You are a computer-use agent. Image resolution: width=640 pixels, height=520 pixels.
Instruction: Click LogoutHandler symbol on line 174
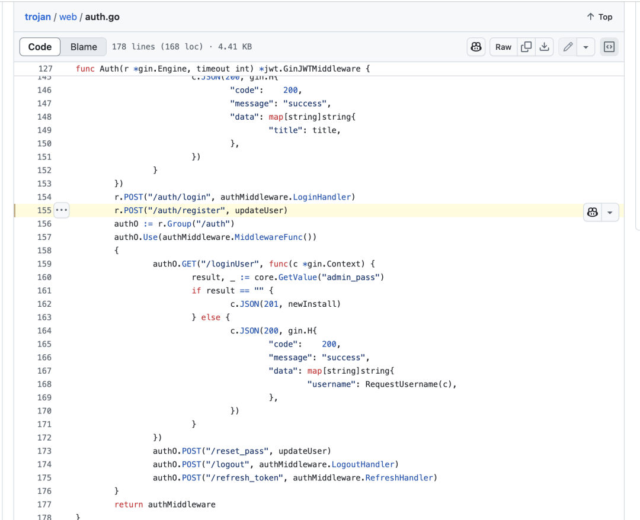click(363, 464)
